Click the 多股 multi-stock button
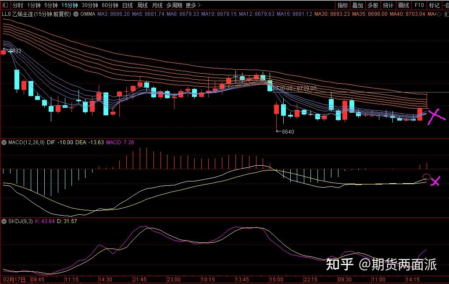The height and width of the screenshot is (284, 449). coord(373,5)
